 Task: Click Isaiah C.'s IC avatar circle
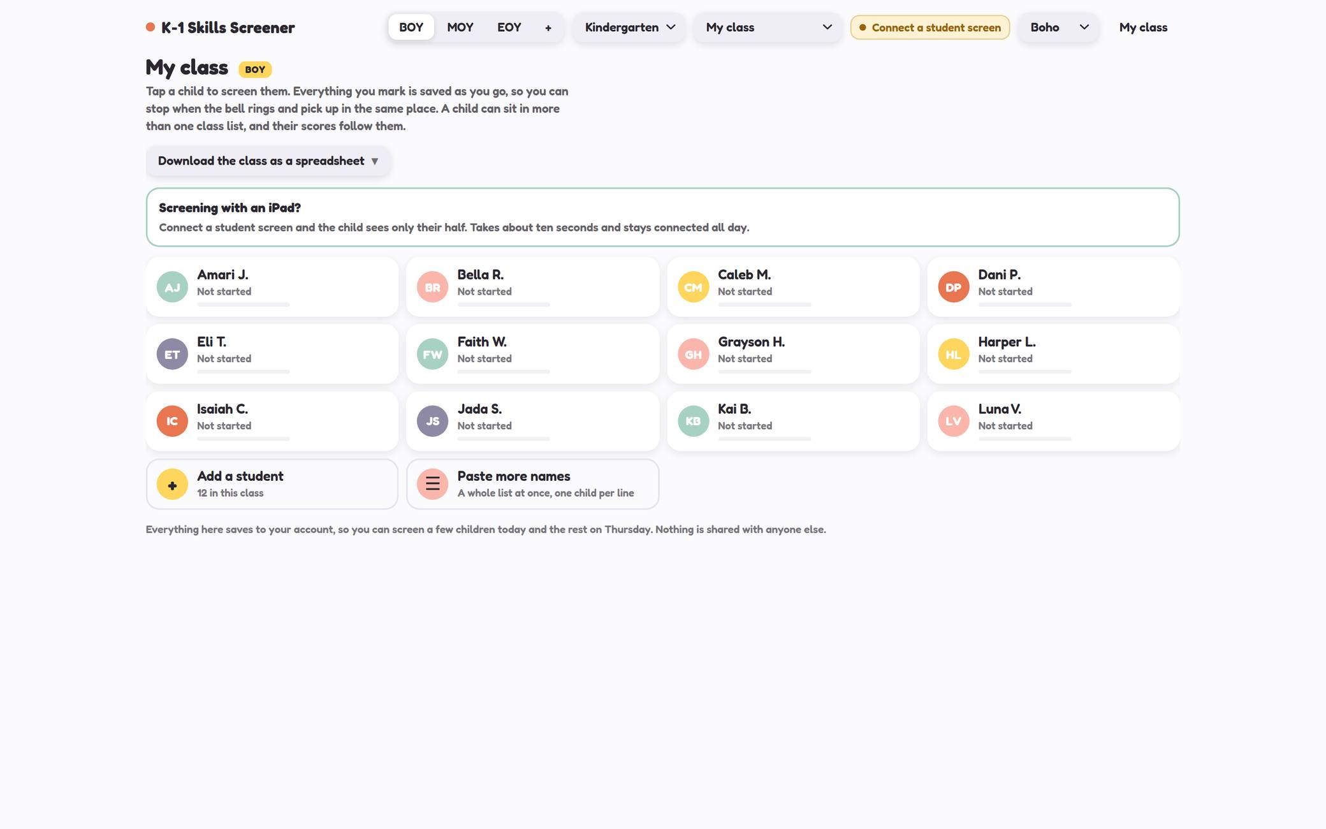(172, 421)
